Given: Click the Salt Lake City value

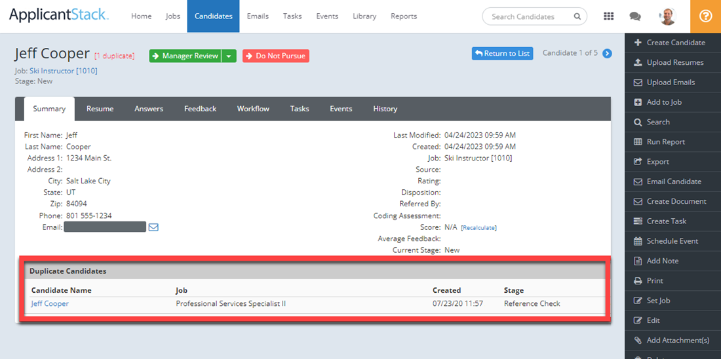Looking at the screenshot, I should coord(88,181).
